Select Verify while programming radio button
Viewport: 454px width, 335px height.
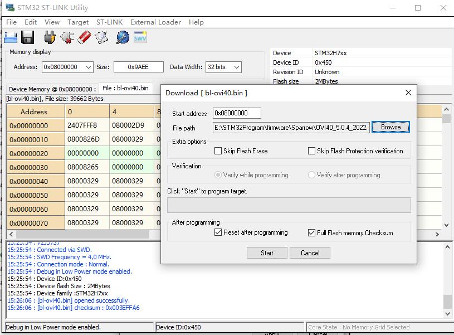pos(218,174)
